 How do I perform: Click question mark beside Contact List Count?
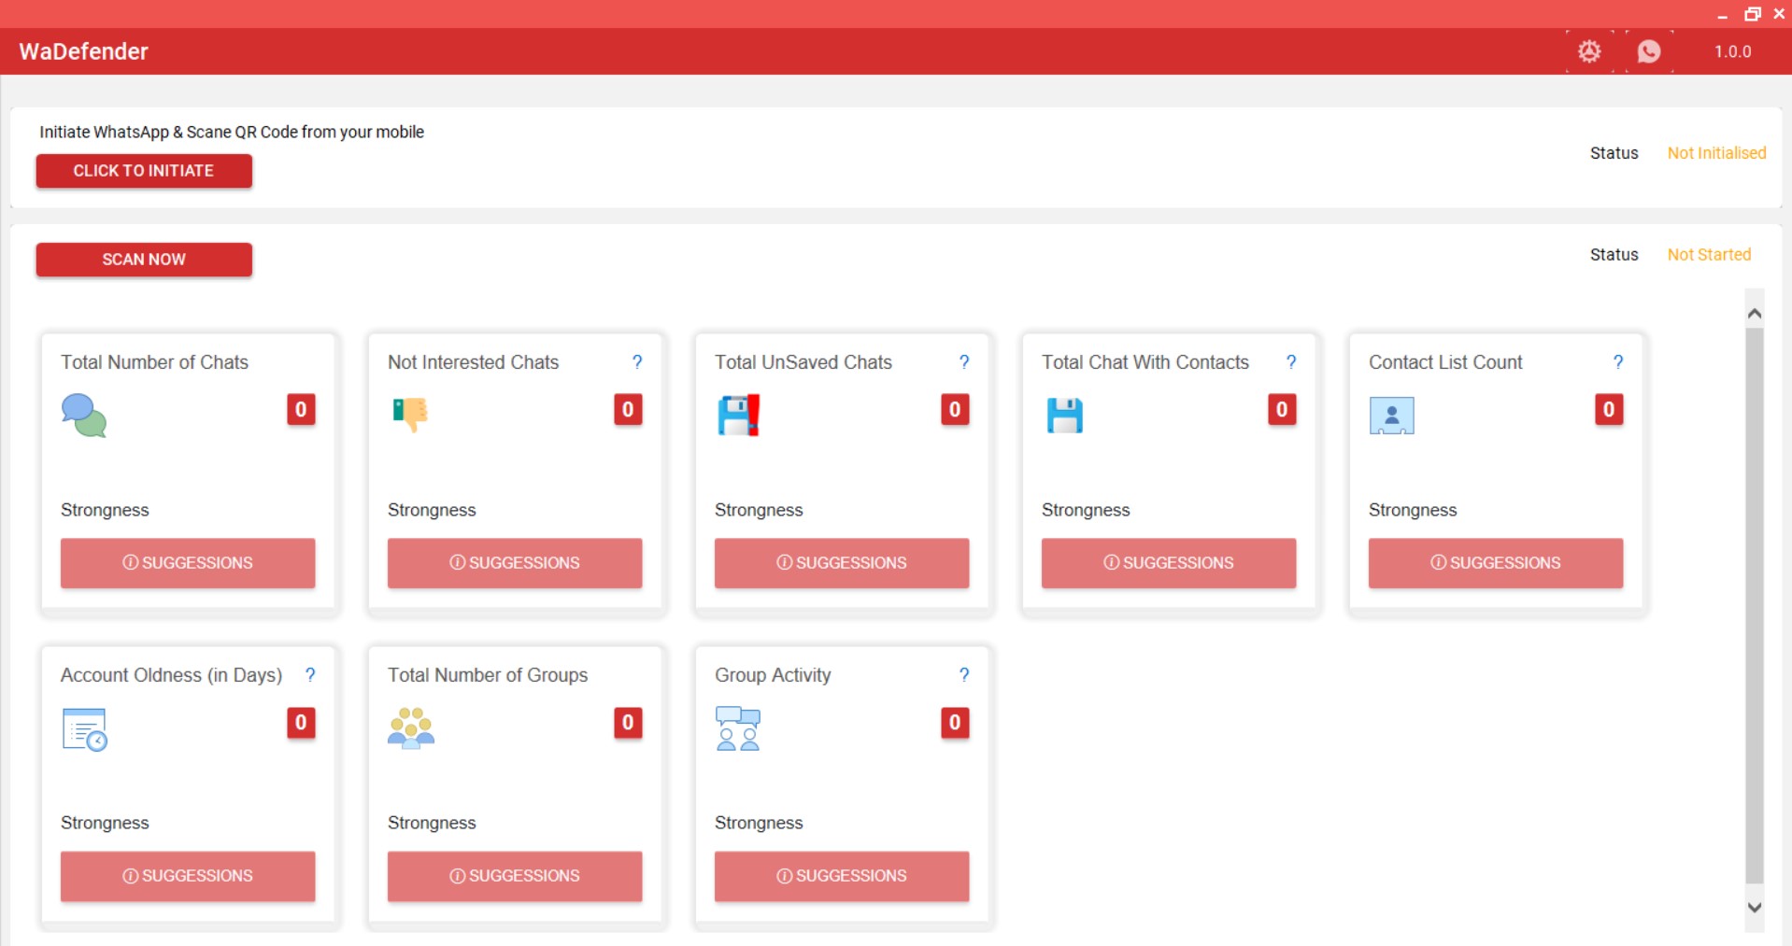click(1618, 362)
